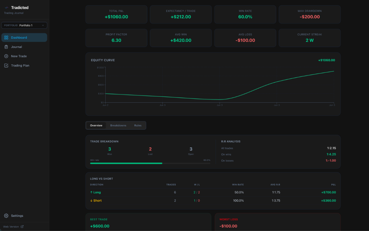This screenshot has width=369, height=231.
Task: Click the Journal clipboard icon
Action: [6, 47]
